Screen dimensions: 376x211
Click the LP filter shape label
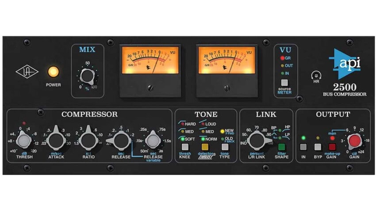click(287, 135)
